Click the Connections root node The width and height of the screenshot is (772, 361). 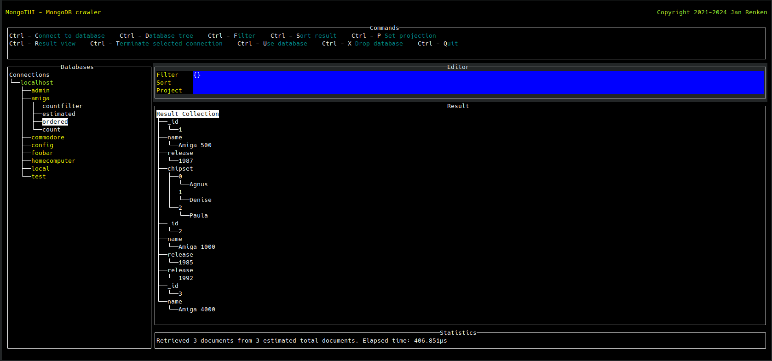tap(29, 75)
